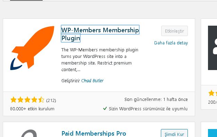Open the Daha fazla detay link
This screenshot has width=217, height=137.
(x=171, y=43)
